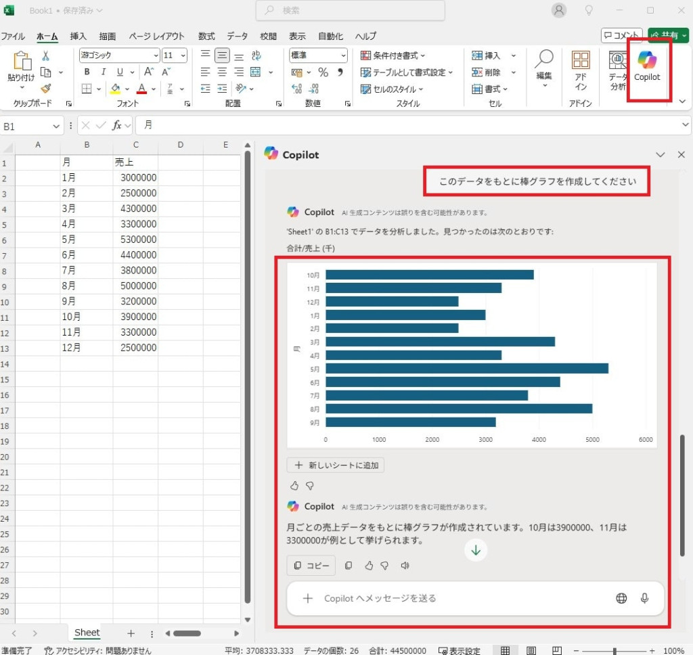The image size is (693, 655).
Task: Click 表示設定 in the status bar
Action: 460,650
